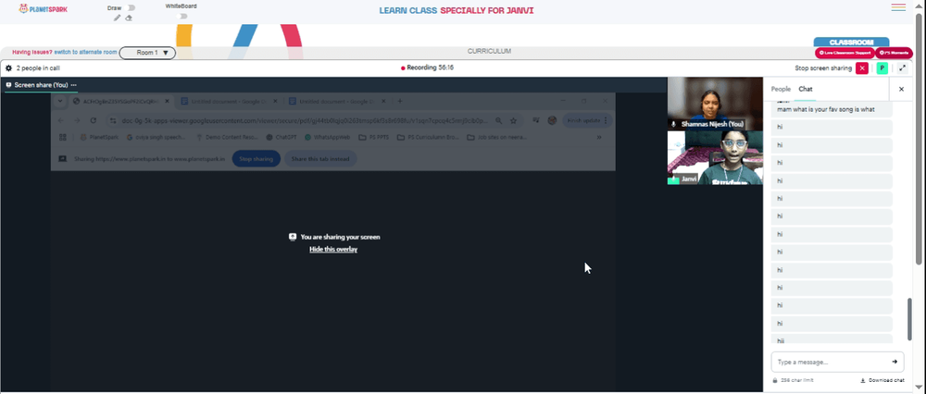The width and height of the screenshot is (926, 394).
Task: Bookmark page with star icon
Action: click(x=514, y=120)
